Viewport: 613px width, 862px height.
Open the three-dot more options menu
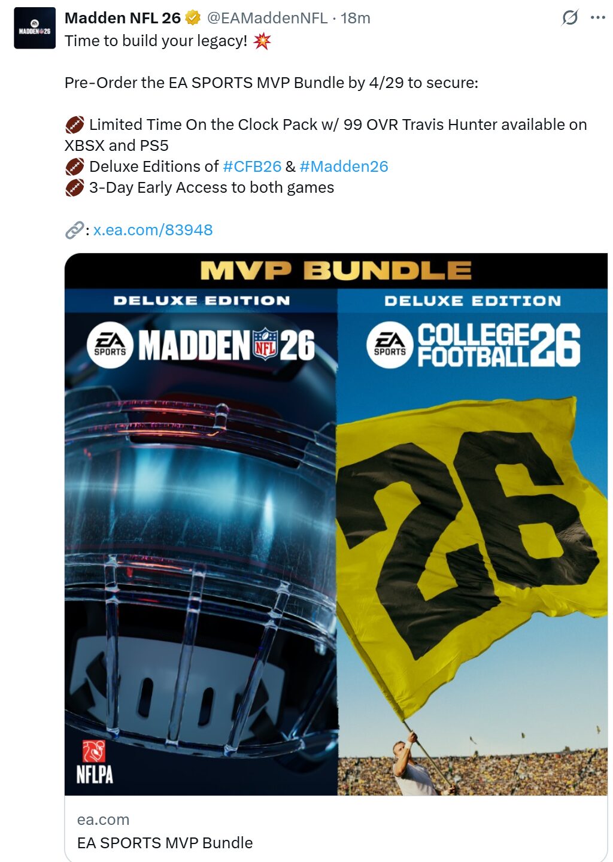pos(597,18)
